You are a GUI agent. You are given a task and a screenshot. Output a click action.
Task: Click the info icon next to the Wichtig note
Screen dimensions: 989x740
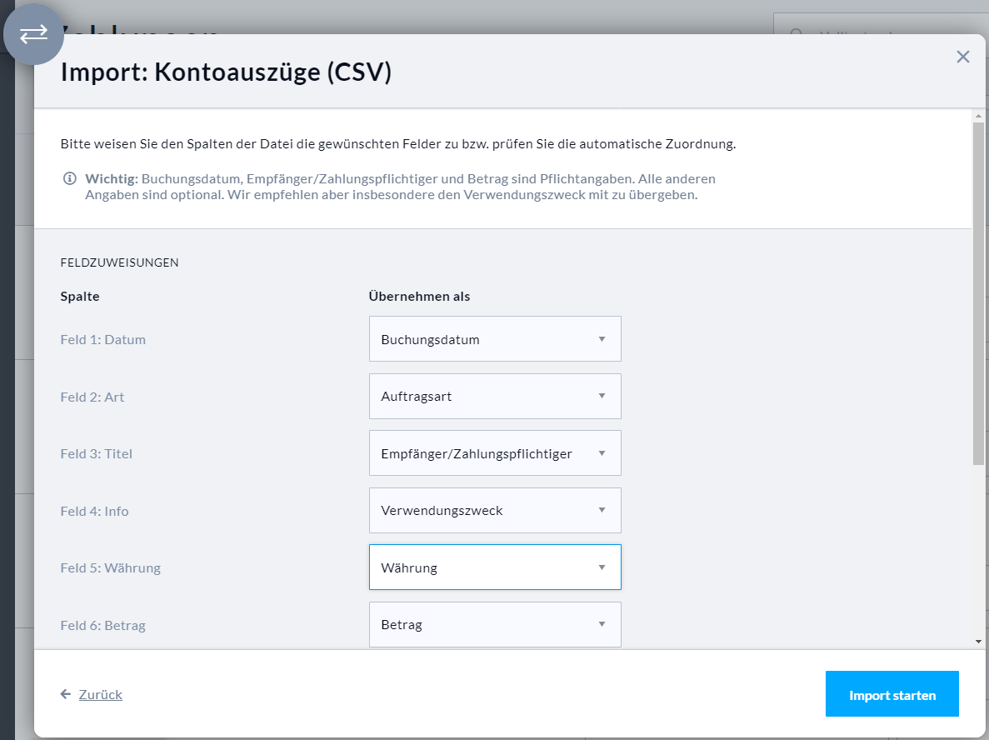(69, 178)
